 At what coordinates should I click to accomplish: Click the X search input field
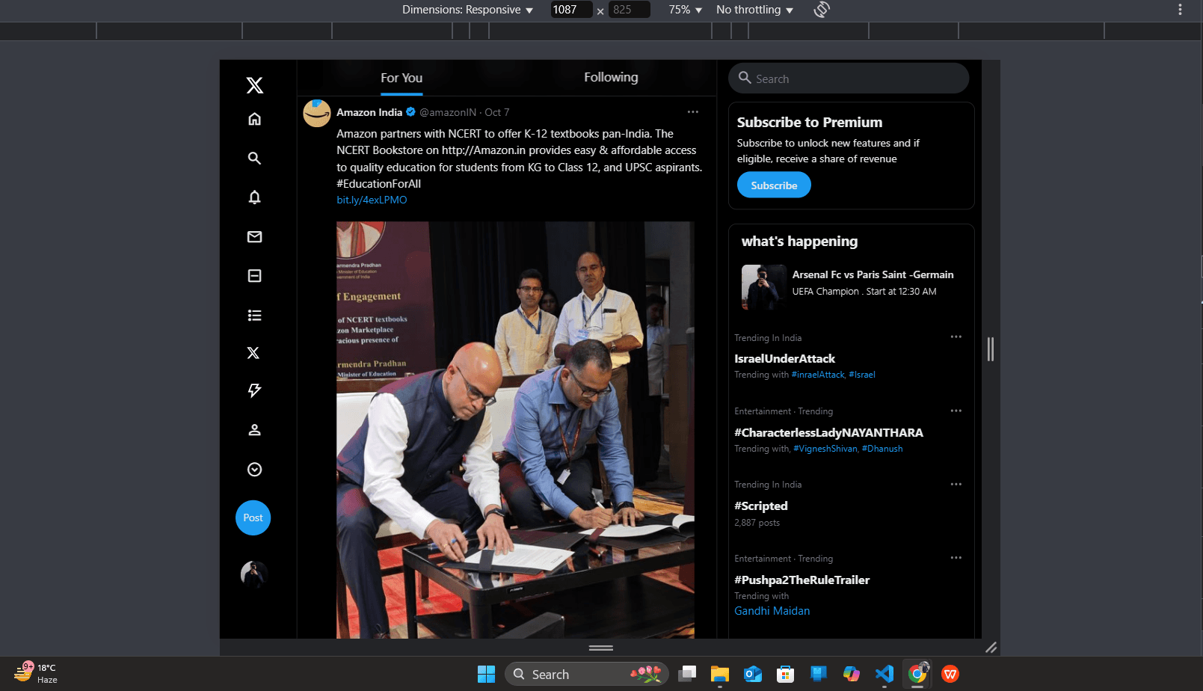pos(852,79)
